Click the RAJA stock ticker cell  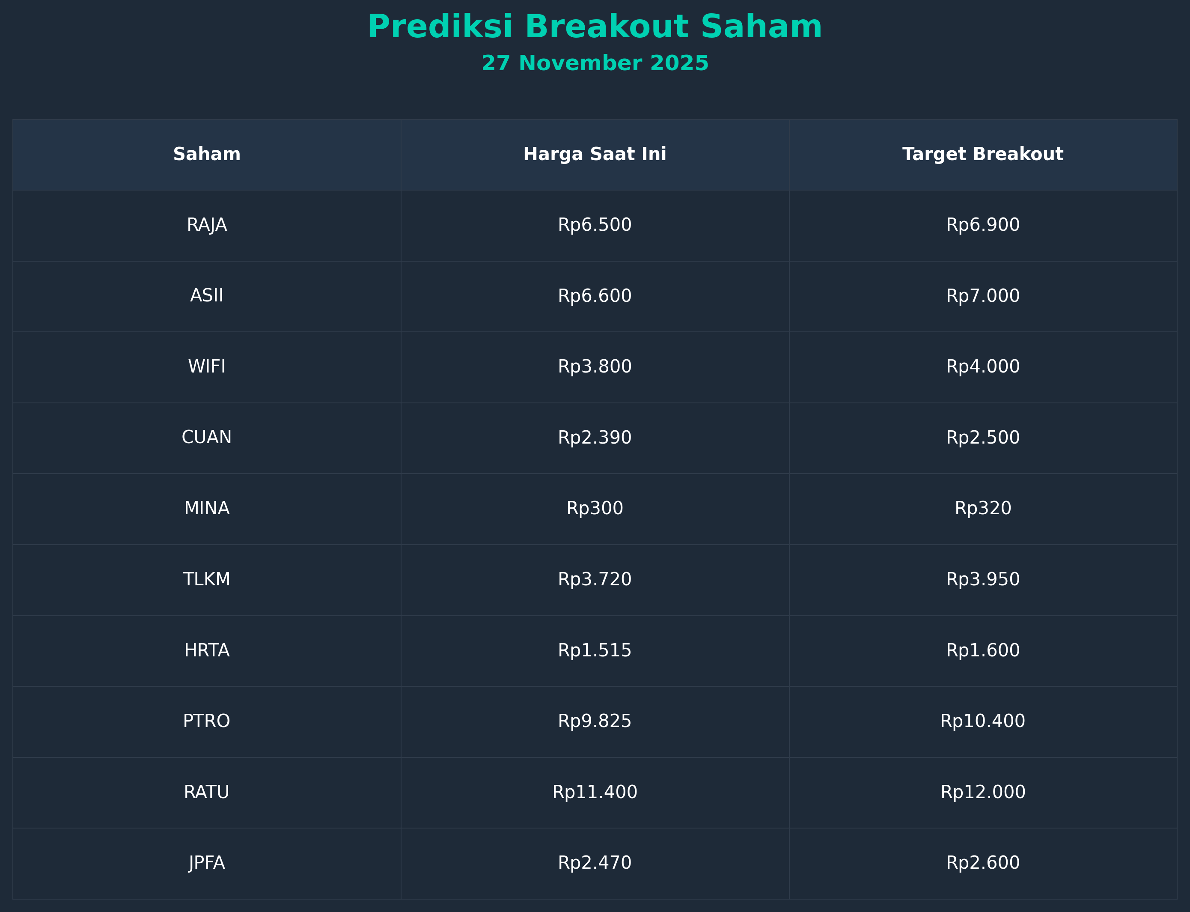(x=207, y=225)
